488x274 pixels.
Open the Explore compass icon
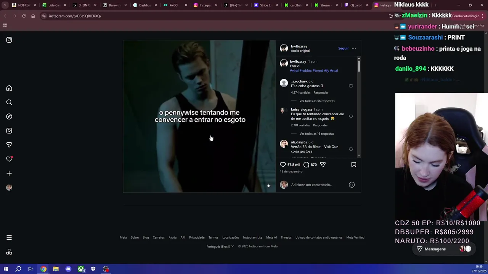[x=9, y=116]
